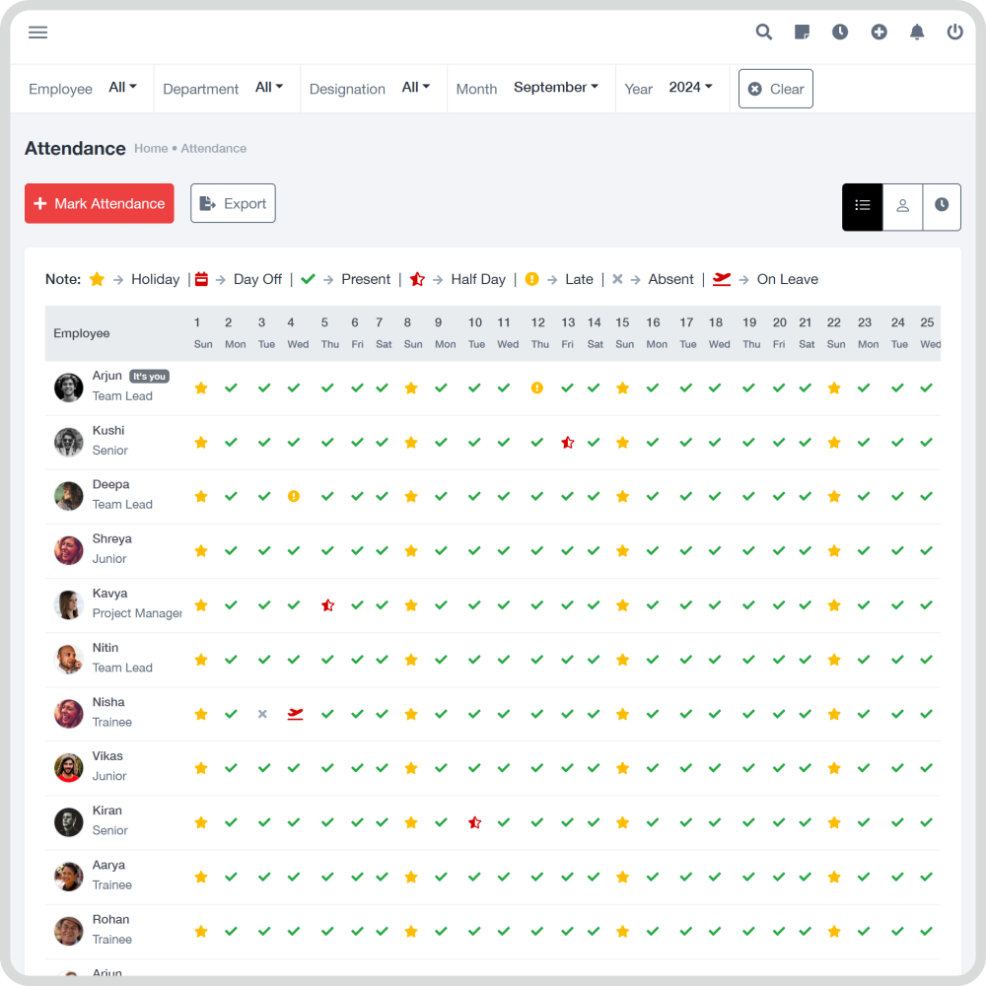The height and width of the screenshot is (986, 986).
Task: Switch to attendance by member view
Action: (902, 207)
